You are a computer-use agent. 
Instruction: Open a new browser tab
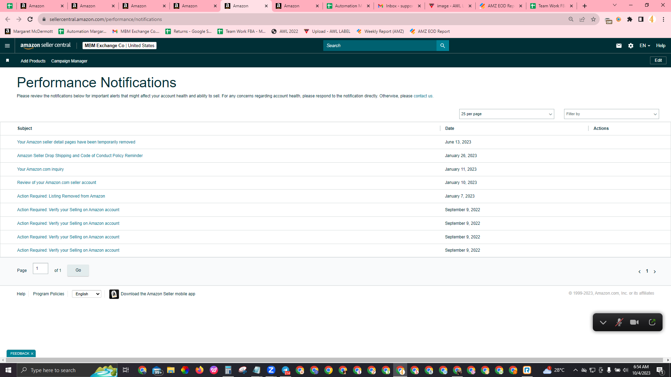pos(585,6)
